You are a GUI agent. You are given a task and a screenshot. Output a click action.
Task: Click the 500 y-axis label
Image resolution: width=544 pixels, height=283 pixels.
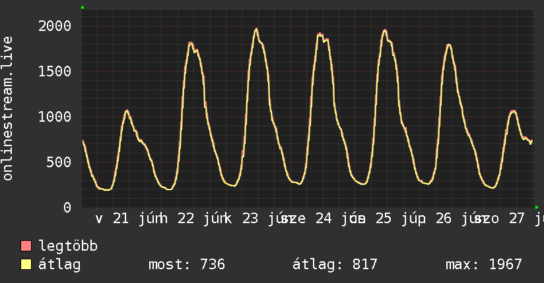pyautogui.click(x=59, y=162)
